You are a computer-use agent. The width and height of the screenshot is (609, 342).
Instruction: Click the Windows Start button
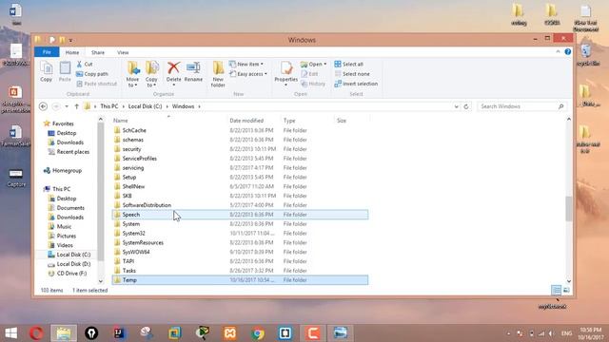point(10,333)
